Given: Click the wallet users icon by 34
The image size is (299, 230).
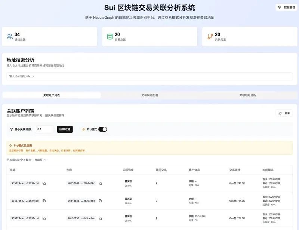Looking at the screenshot, I should [10, 36].
